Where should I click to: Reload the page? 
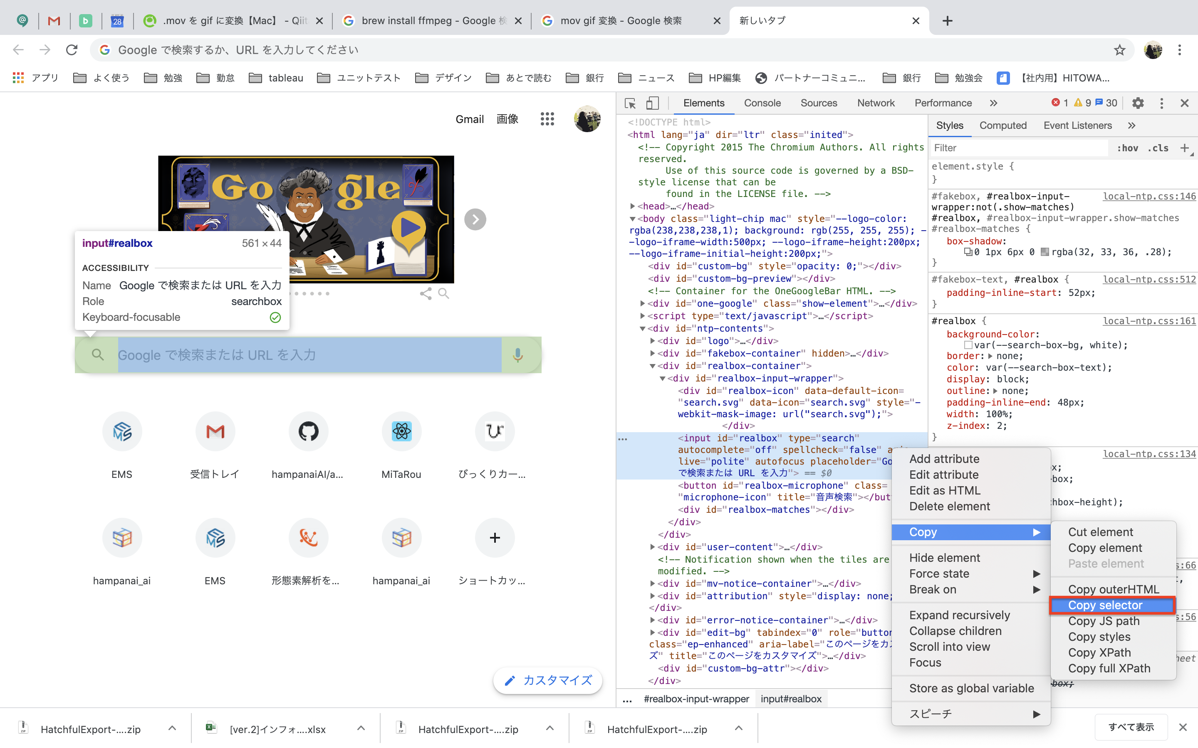tap(72, 50)
